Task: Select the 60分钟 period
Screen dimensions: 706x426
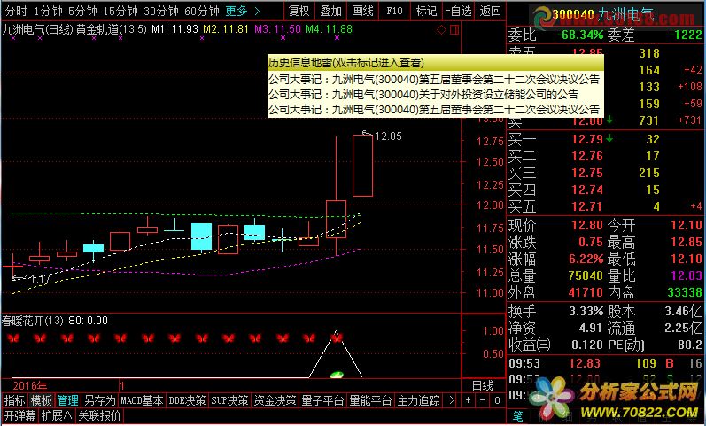Action: click(x=202, y=11)
